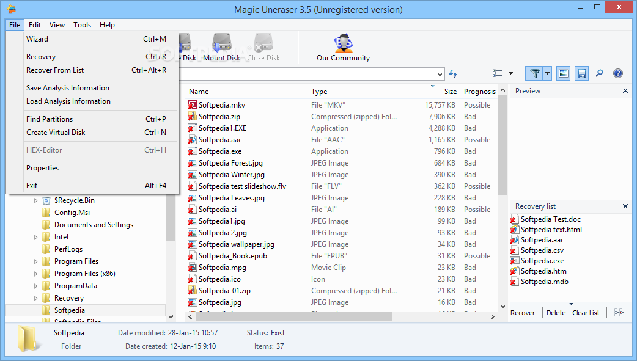Click the refresh arrows icon beside path box
The image size is (637, 361).
(453, 74)
